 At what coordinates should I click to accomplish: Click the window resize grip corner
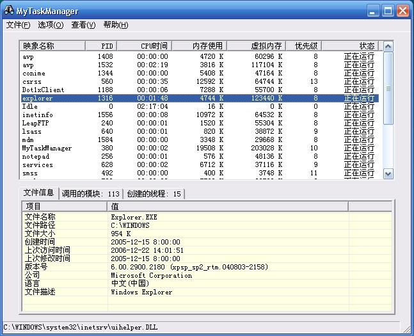point(408,328)
